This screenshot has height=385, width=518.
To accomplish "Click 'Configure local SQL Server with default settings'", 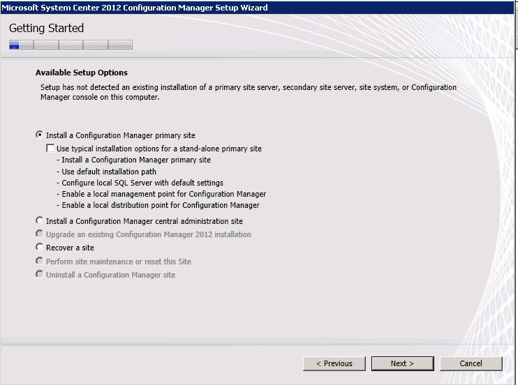I will click(x=140, y=183).
